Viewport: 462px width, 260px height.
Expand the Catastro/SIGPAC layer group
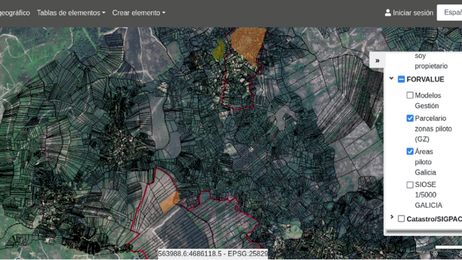(392, 218)
